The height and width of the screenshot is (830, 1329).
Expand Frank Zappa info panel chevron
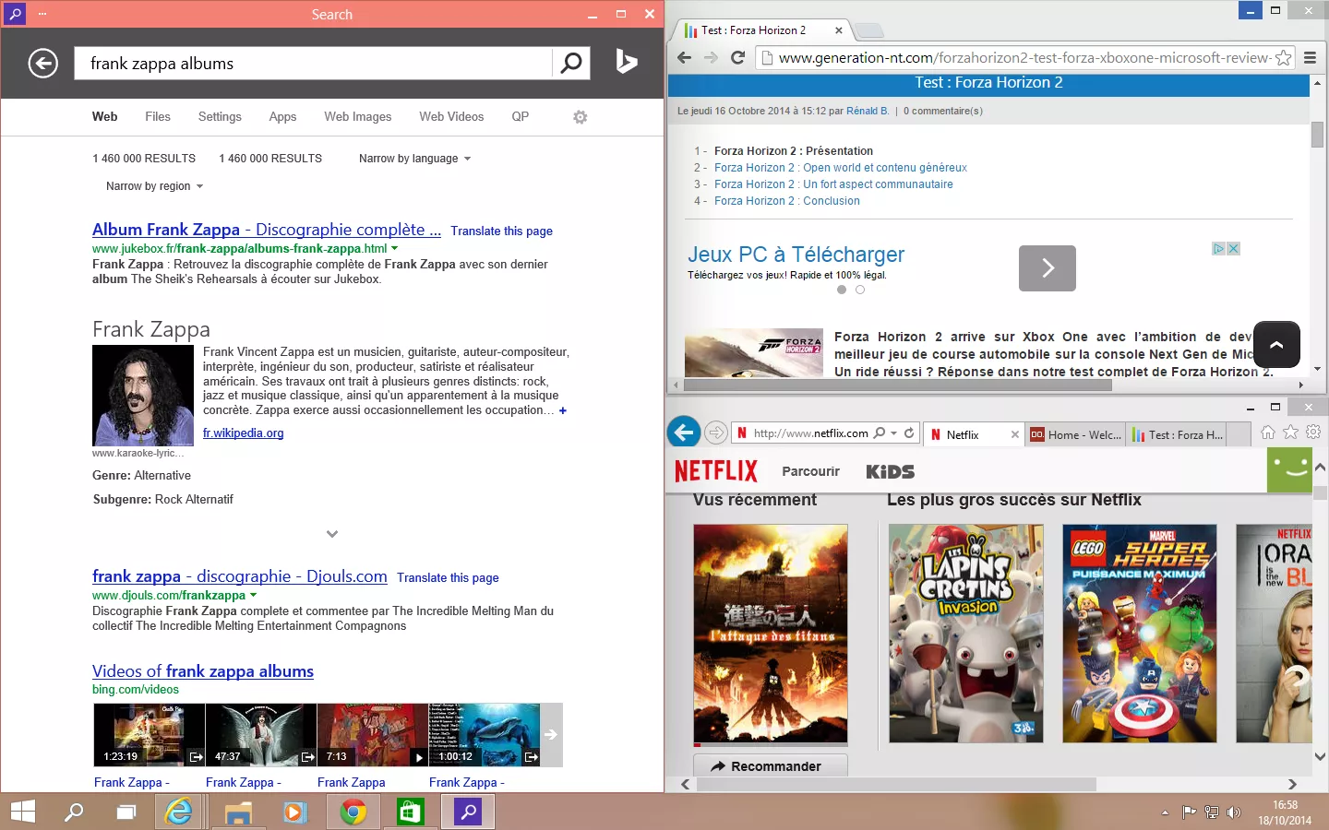(332, 533)
